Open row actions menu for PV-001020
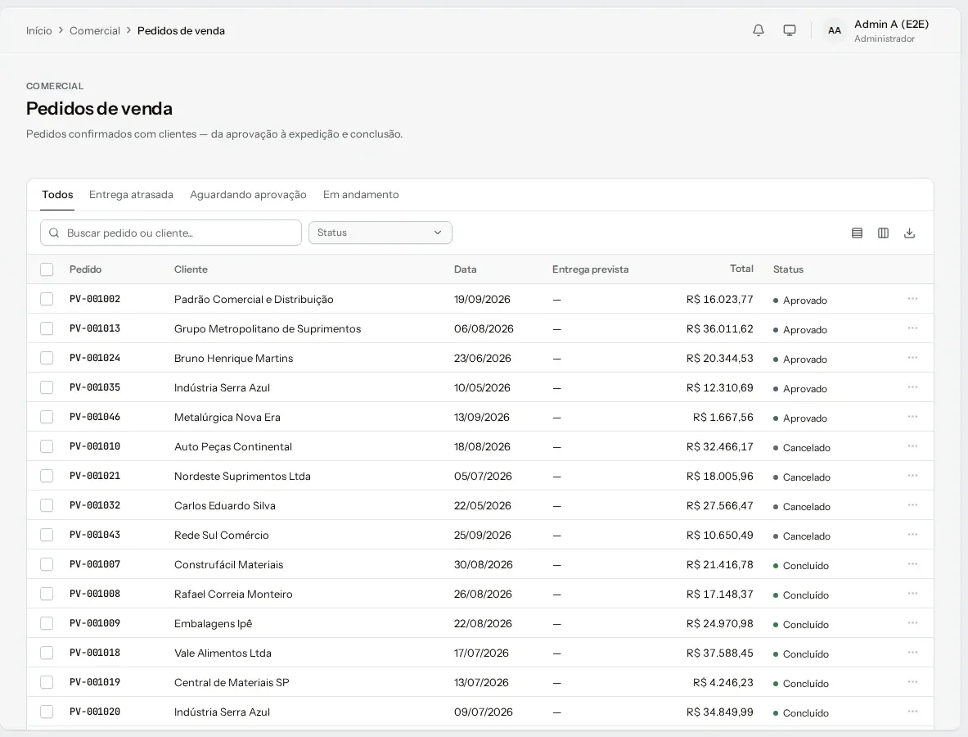This screenshot has height=737, width=968. tap(912, 712)
